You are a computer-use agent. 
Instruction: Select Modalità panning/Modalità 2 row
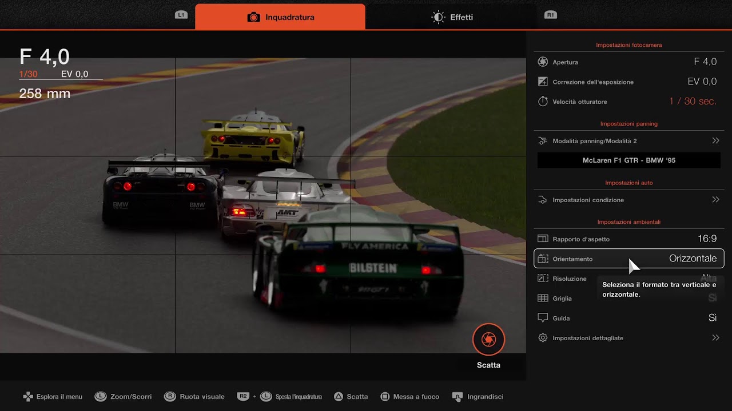click(629, 140)
